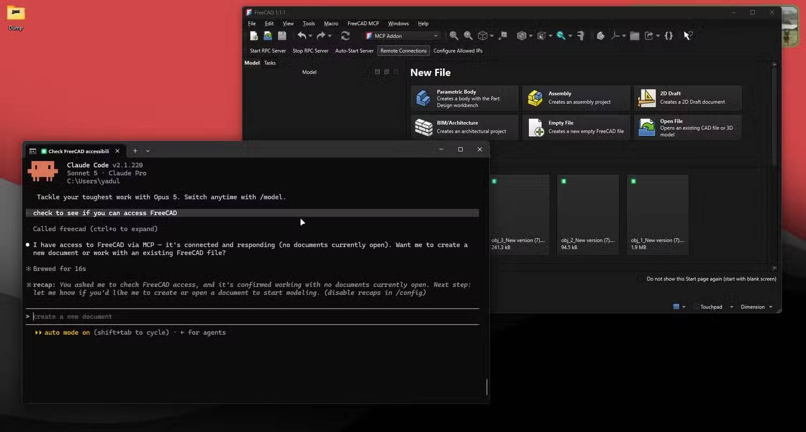
Task: Click the terminal window vertical scrollbar
Action: pos(487,386)
